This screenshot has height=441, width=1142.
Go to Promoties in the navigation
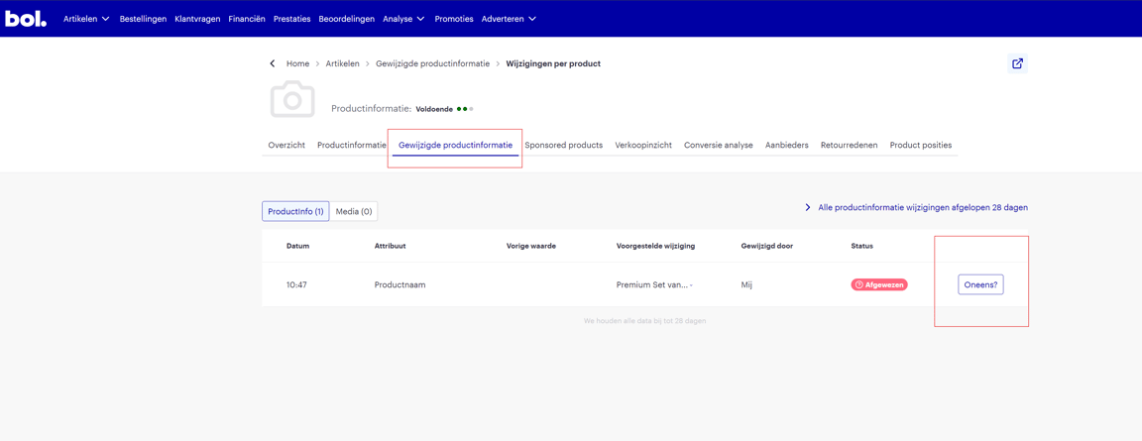454,19
